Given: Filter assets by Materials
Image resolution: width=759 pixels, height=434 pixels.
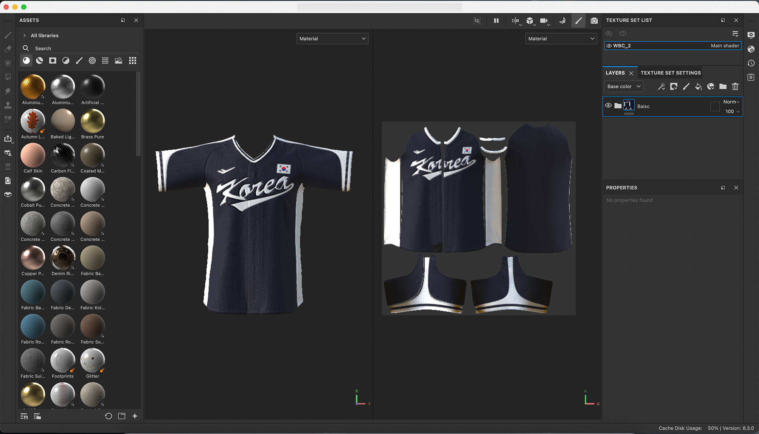Looking at the screenshot, I should 26,60.
